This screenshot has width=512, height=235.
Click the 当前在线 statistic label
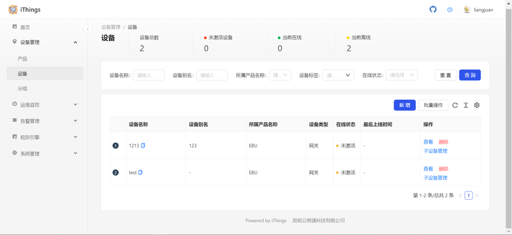click(x=292, y=38)
